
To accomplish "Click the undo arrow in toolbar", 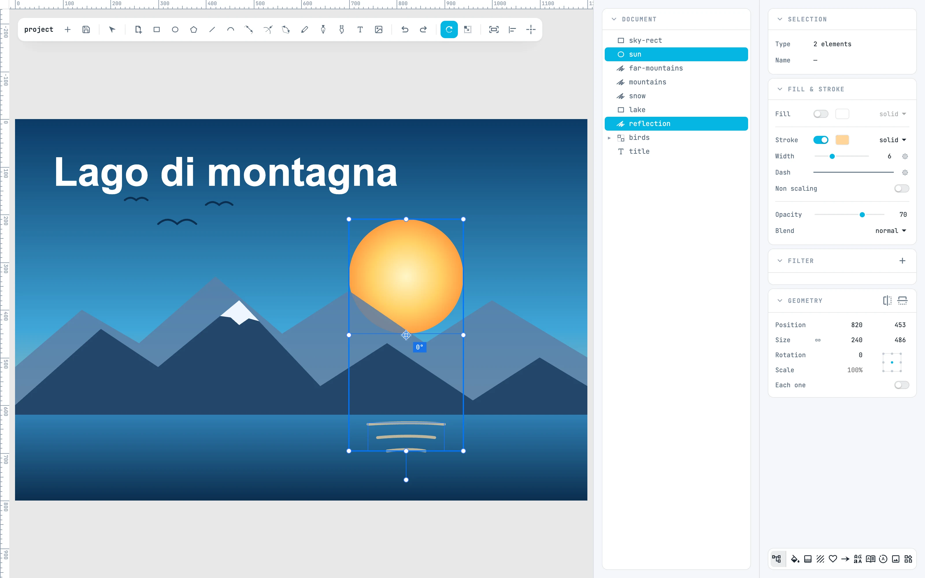I will [x=405, y=29].
